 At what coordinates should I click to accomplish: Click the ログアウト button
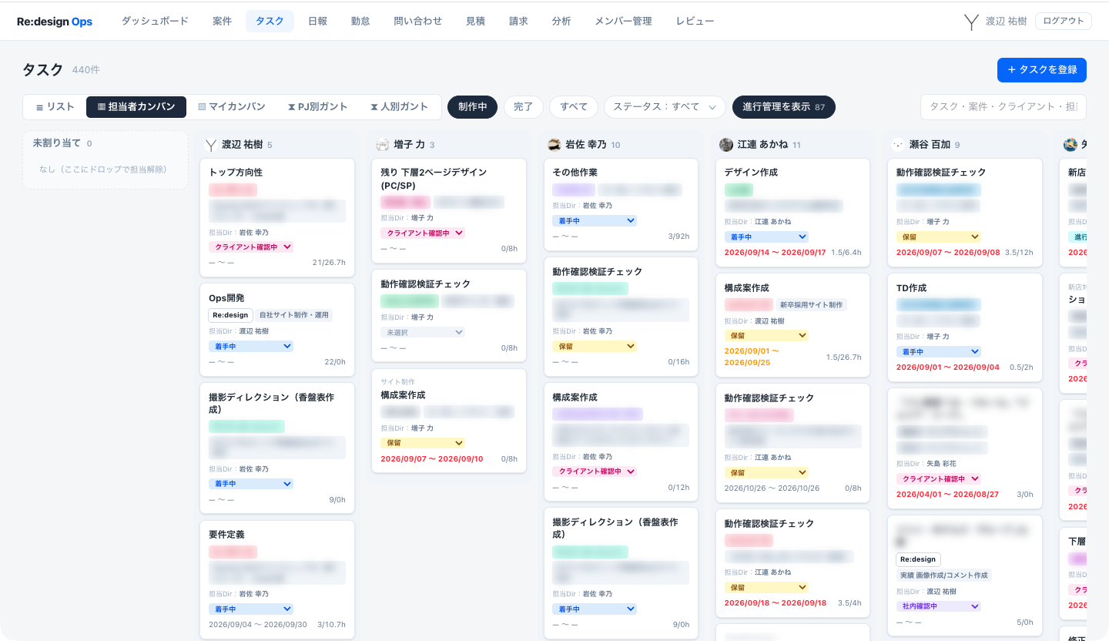pos(1064,22)
